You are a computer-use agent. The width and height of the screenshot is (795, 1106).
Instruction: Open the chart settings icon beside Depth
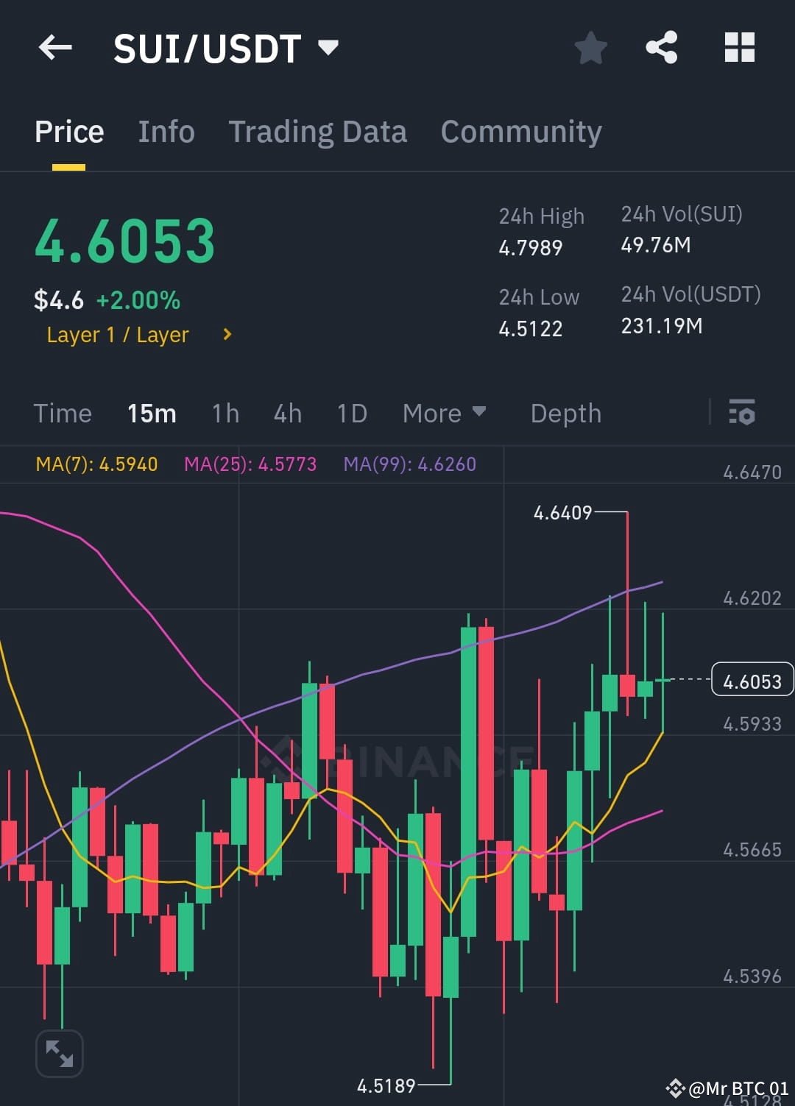coord(742,414)
